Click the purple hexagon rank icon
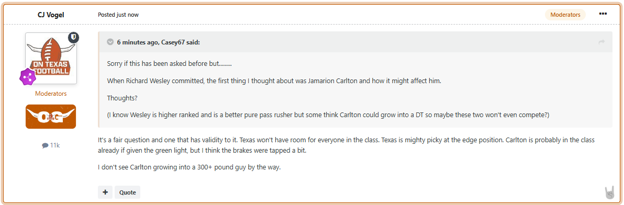624x205 pixels. pos(28,76)
